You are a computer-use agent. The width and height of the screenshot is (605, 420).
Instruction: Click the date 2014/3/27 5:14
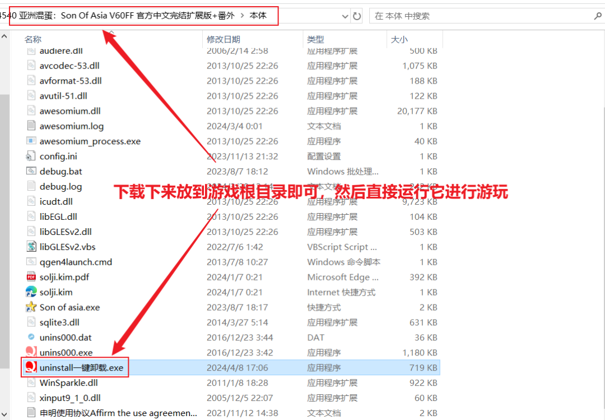point(238,322)
